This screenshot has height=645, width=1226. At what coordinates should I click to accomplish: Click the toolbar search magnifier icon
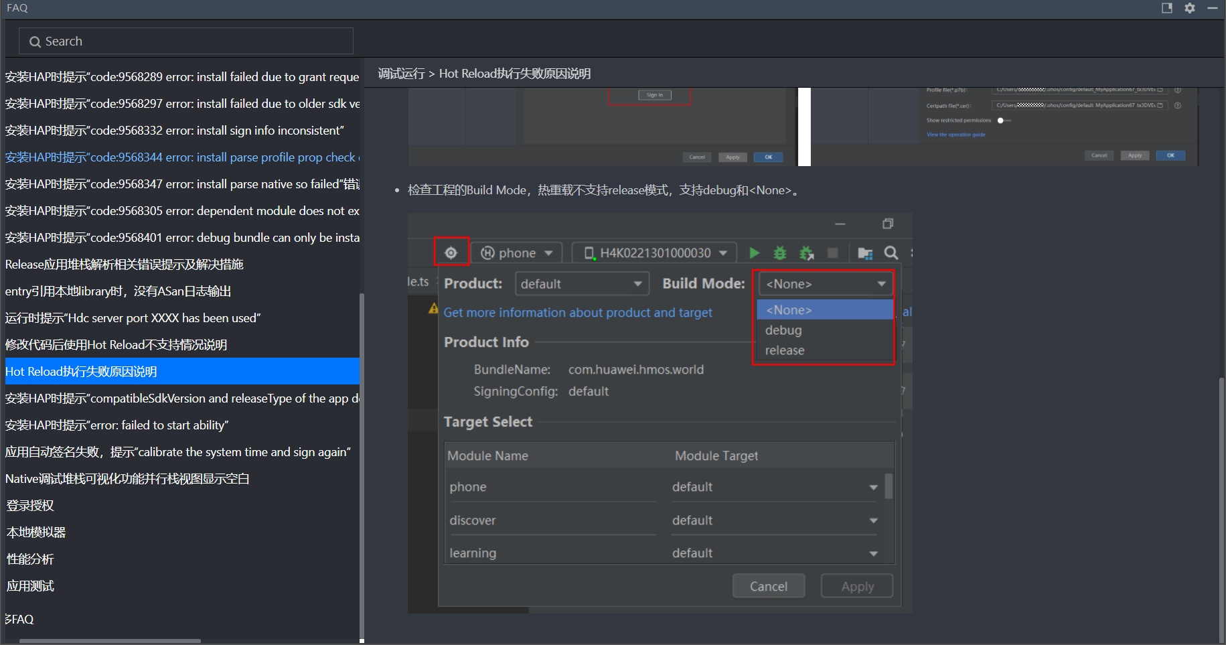(x=891, y=253)
